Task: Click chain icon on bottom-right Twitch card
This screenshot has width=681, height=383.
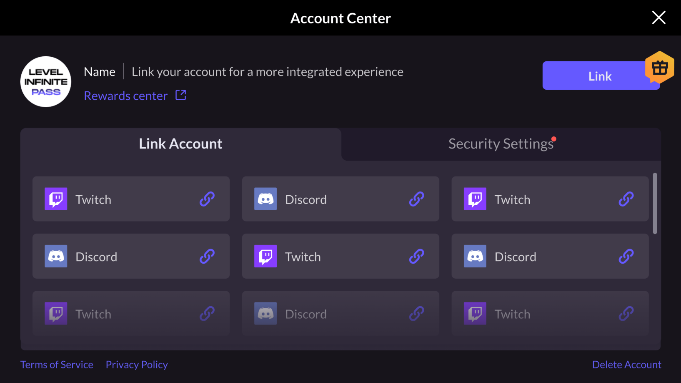Action: point(626,313)
